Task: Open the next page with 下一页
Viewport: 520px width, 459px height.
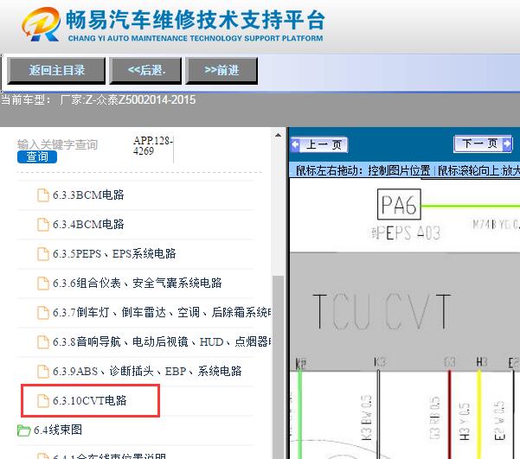Action: point(483,143)
